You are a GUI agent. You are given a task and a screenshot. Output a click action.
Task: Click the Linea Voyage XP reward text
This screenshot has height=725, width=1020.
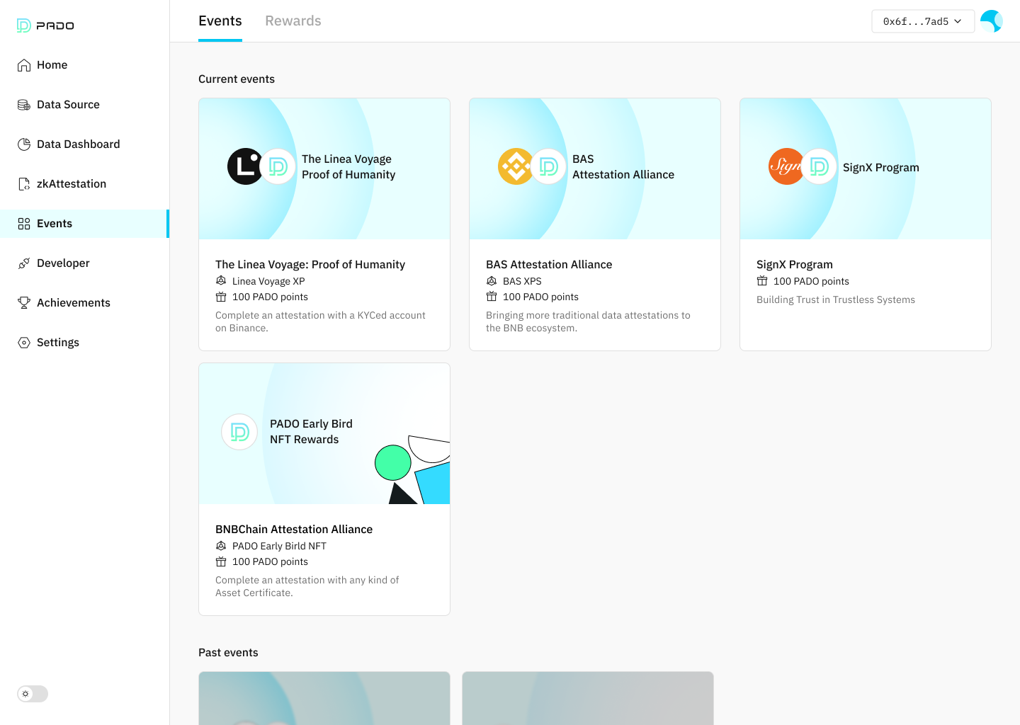pos(268,281)
